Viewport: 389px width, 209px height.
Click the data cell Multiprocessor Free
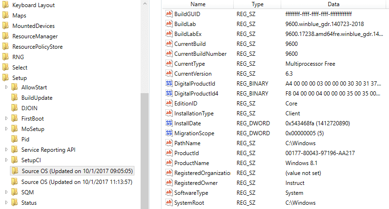(310, 64)
